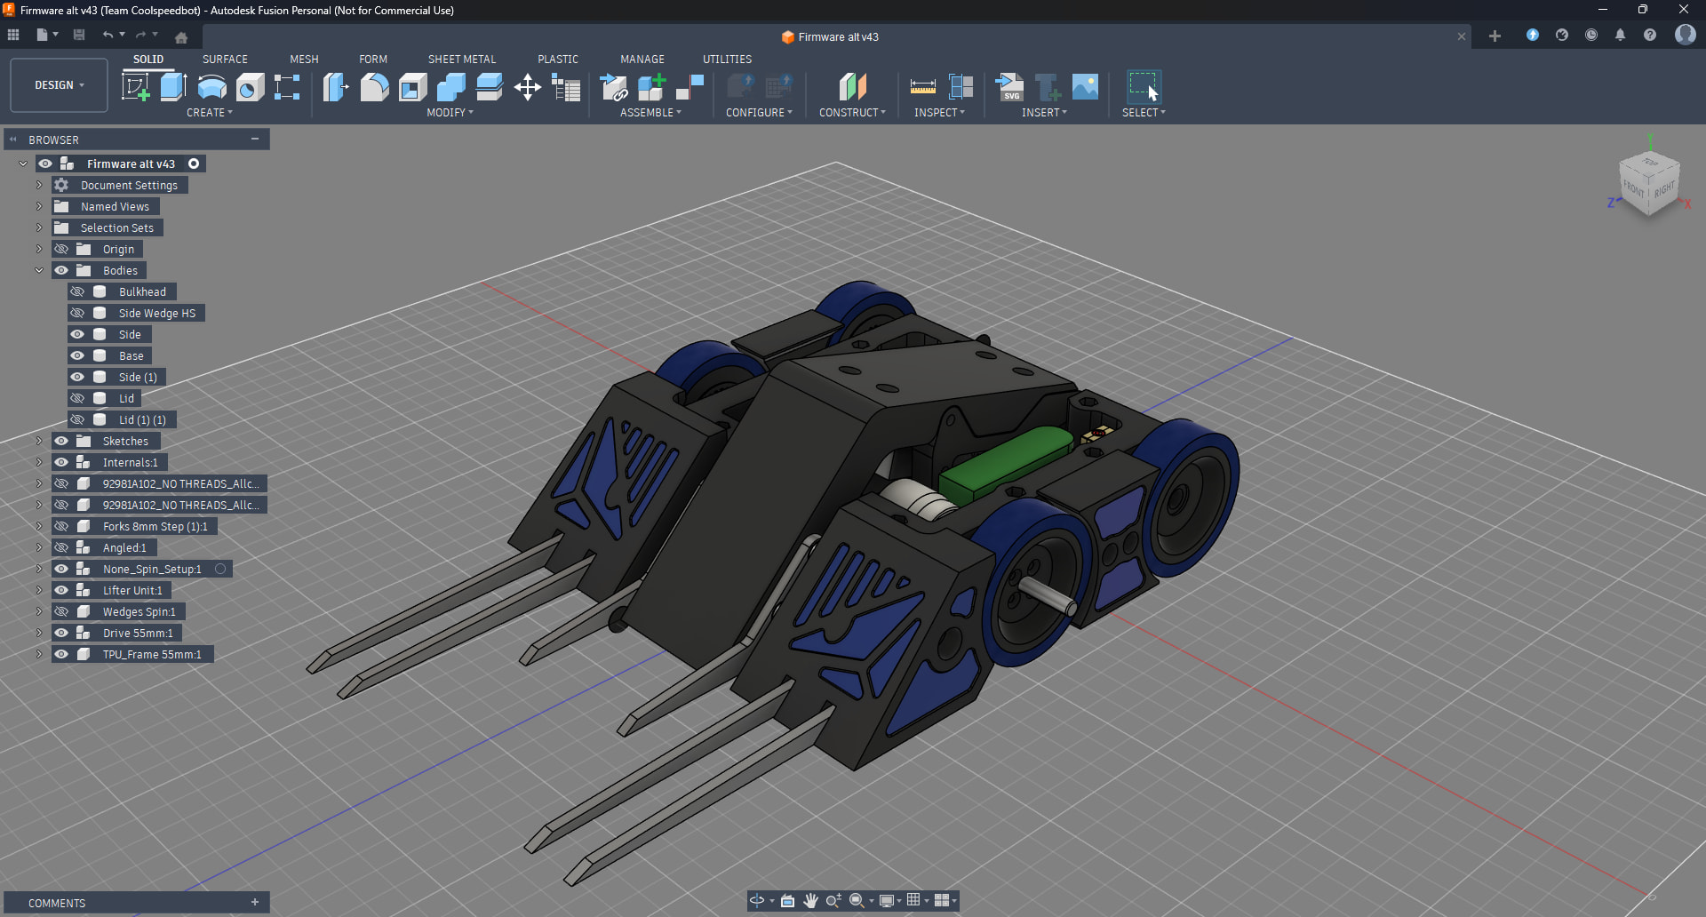The width and height of the screenshot is (1706, 917).
Task: Select the Measure tool under Inspect
Action: tap(922, 87)
